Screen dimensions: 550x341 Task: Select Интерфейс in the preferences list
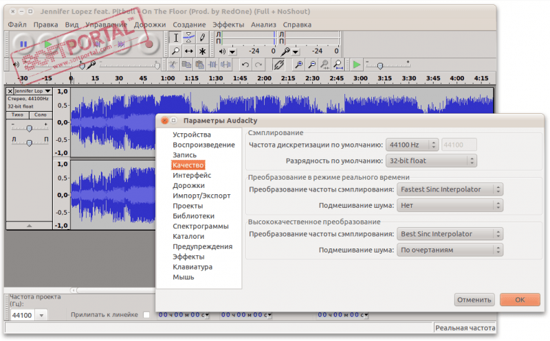(x=192, y=175)
